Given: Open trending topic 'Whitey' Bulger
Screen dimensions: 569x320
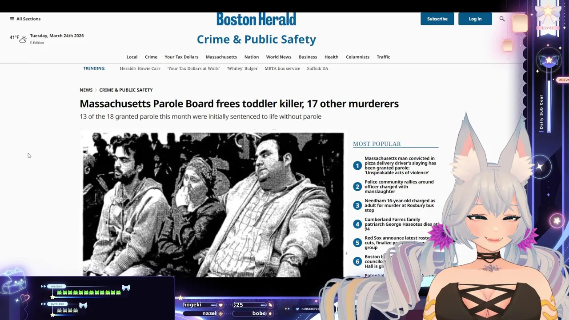Looking at the screenshot, I should click(x=242, y=68).
